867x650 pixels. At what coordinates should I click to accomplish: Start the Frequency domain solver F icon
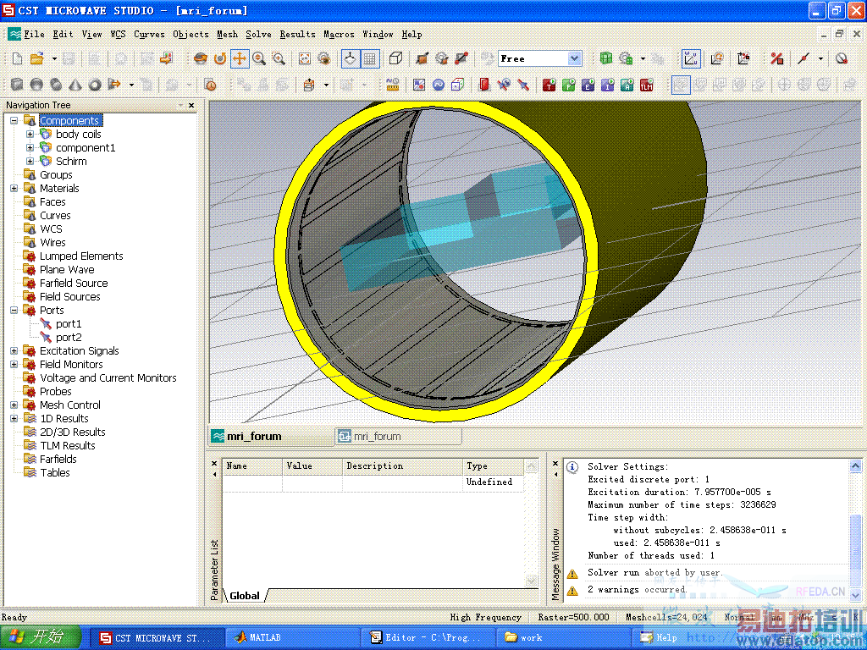568,85
